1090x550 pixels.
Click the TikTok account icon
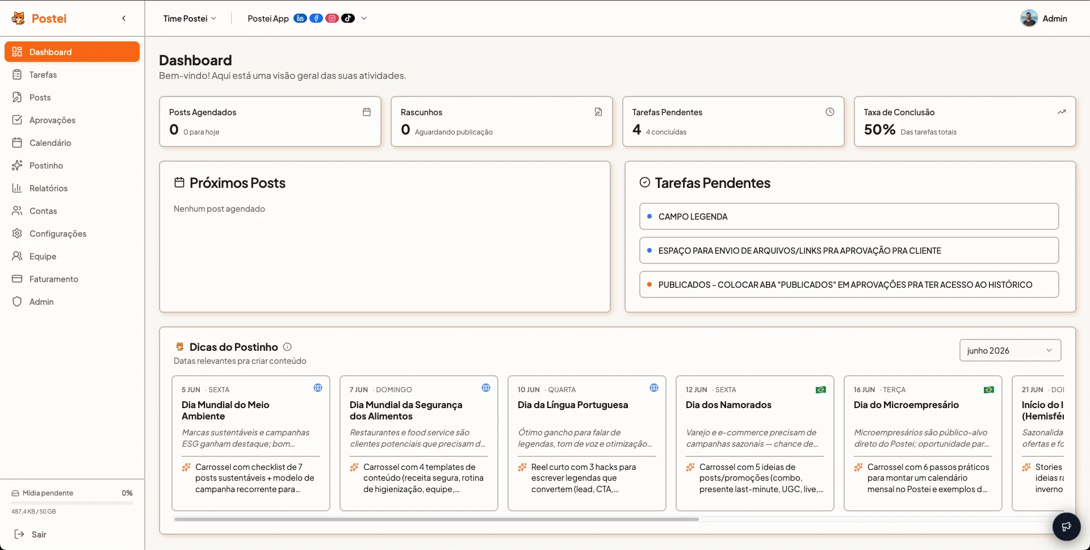pyautogui.click(x=348, y=18)
